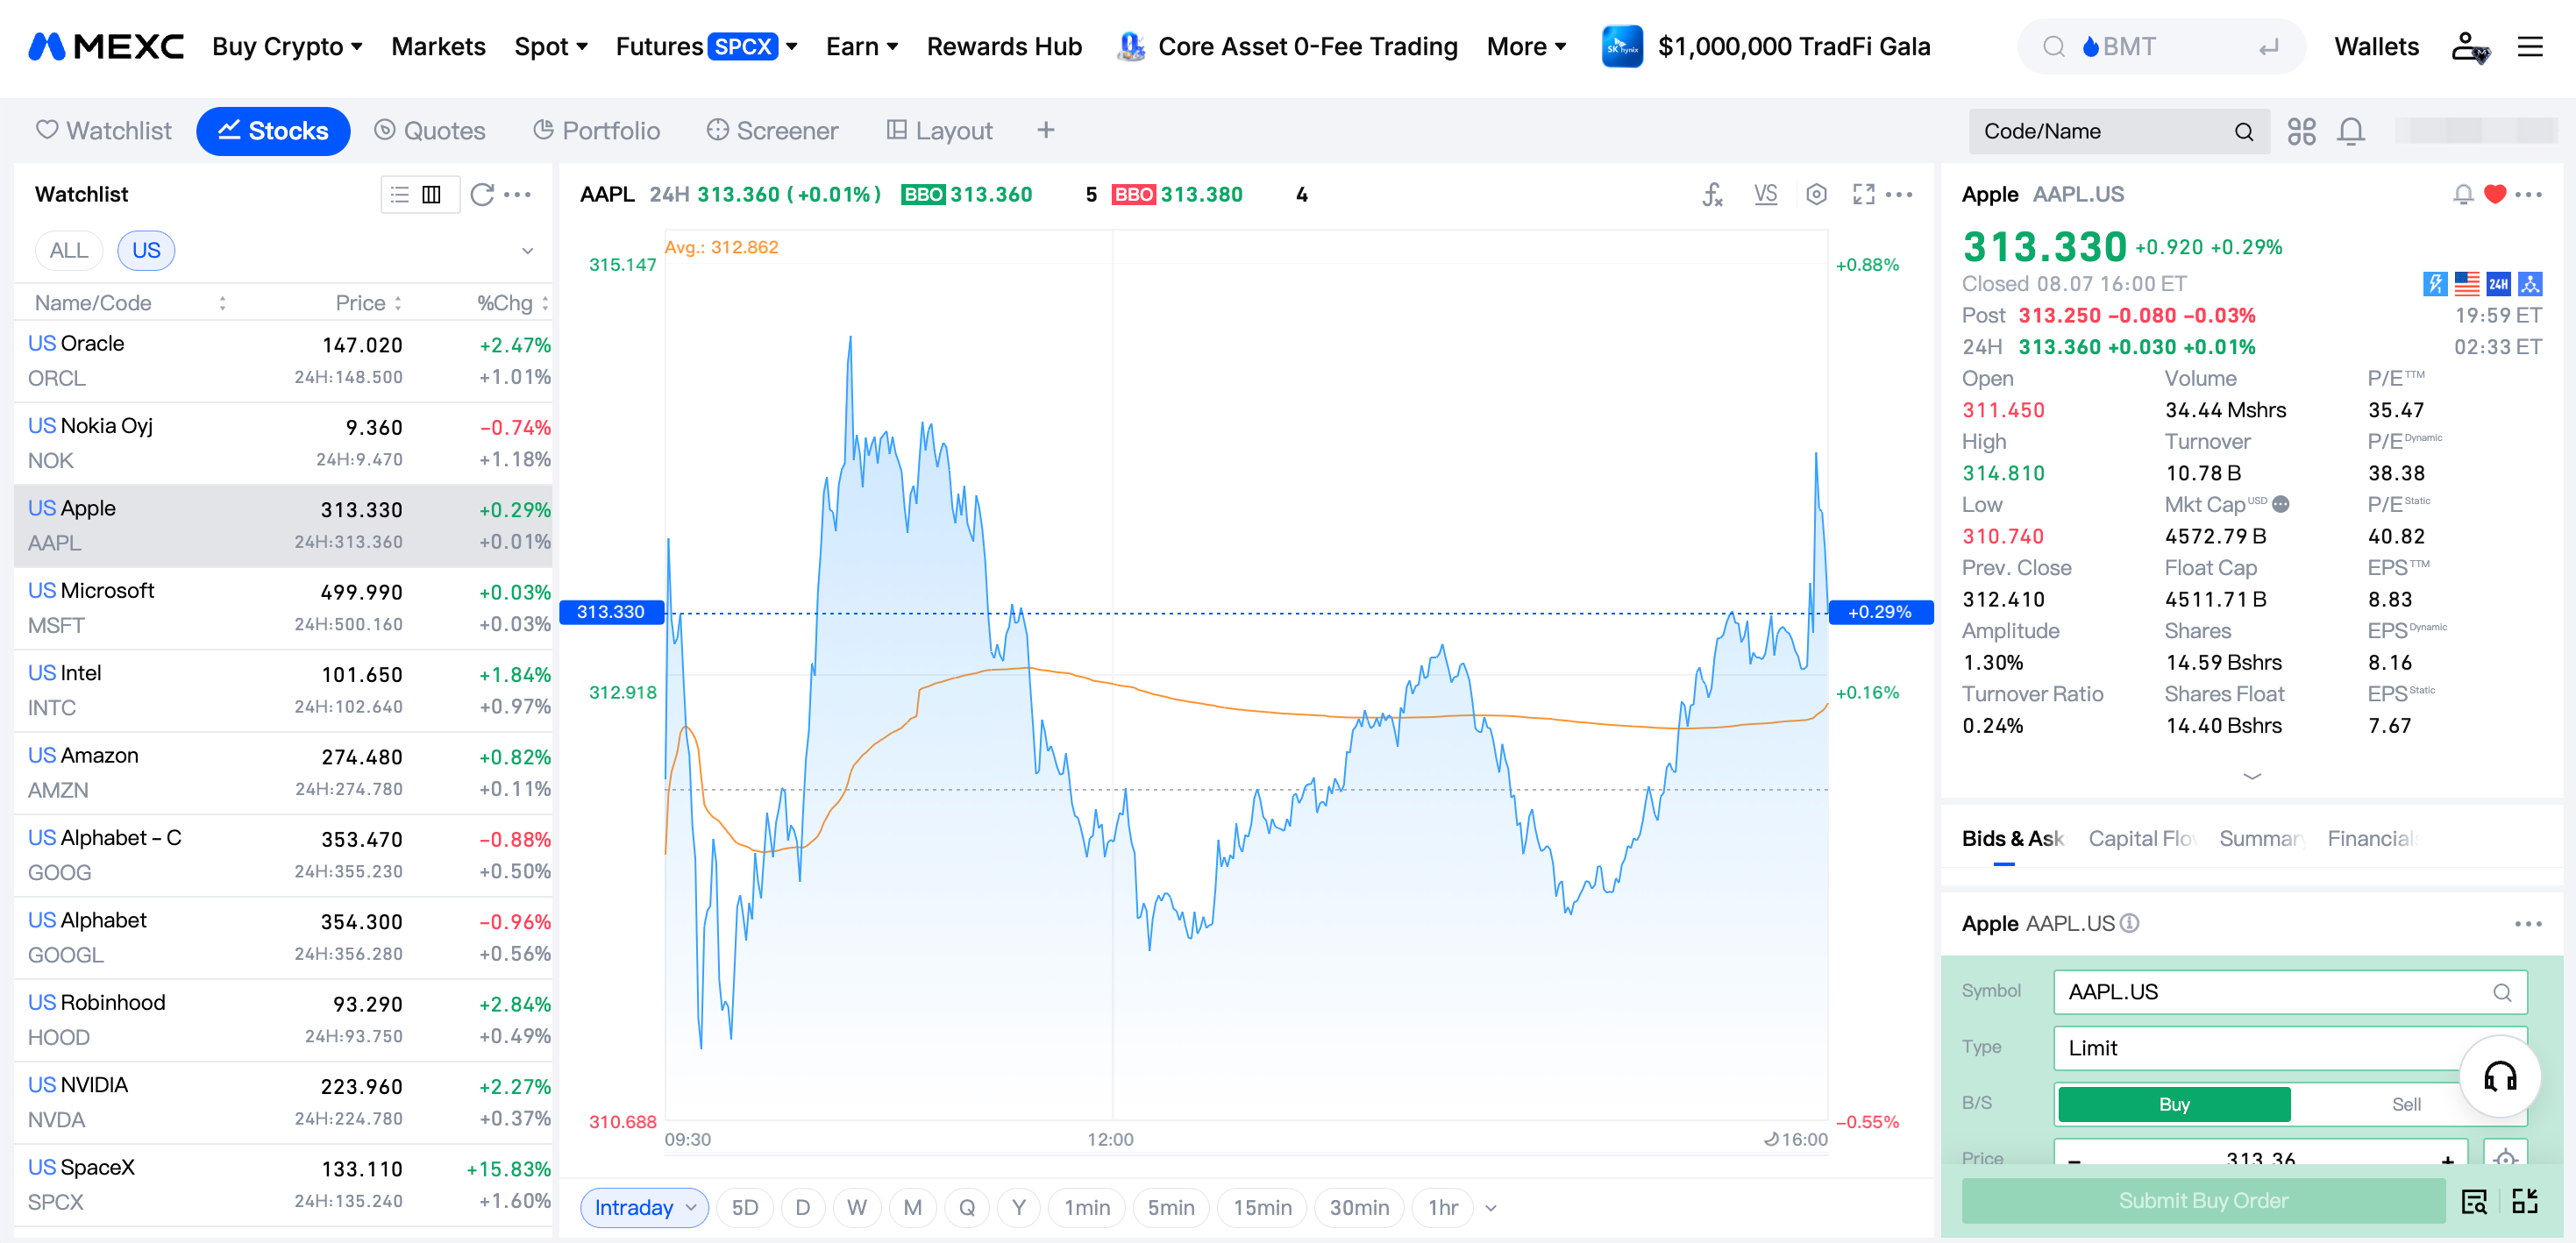Select the US market filter
Image resolution: width=2576 pixels, height=1243 pixels.
146,250
